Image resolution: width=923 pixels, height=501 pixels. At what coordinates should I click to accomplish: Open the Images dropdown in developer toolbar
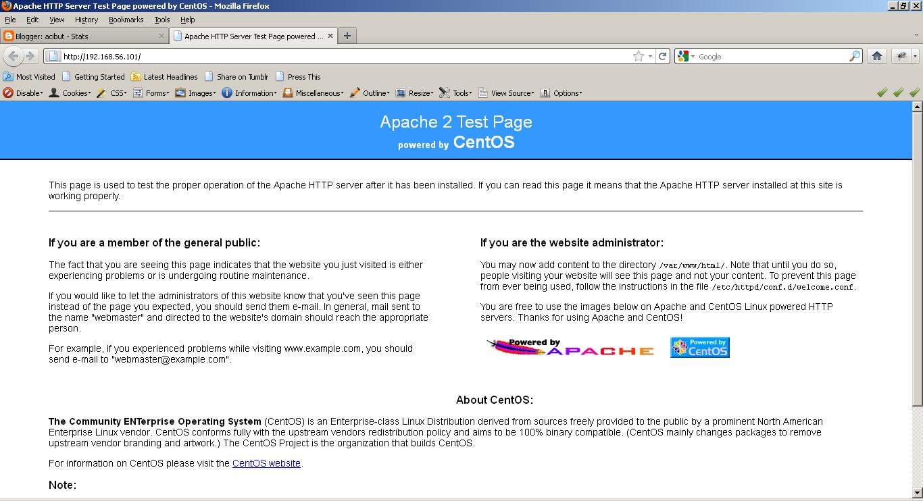tap(195, 93)
